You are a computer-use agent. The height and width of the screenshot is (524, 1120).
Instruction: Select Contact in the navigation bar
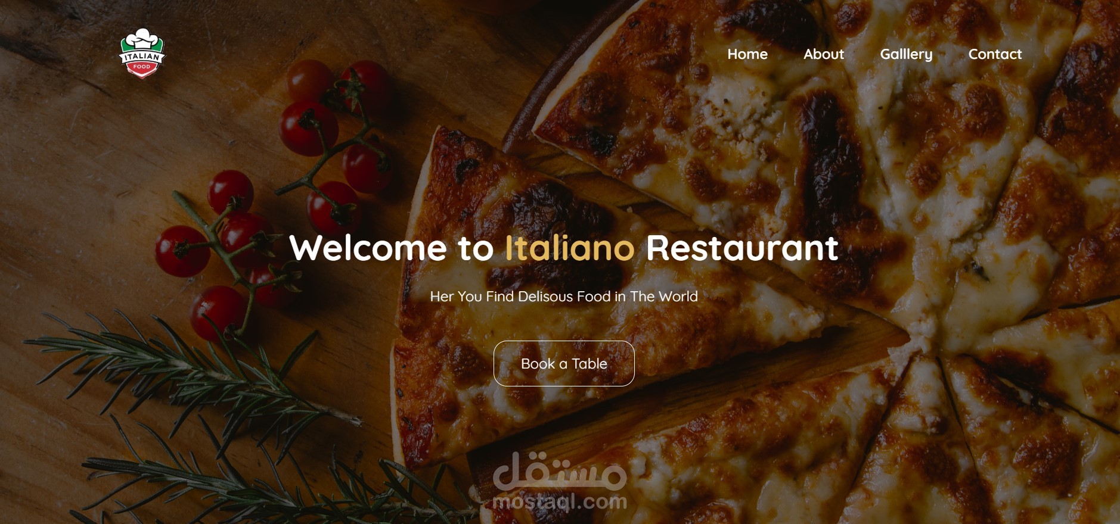point(995,54)
